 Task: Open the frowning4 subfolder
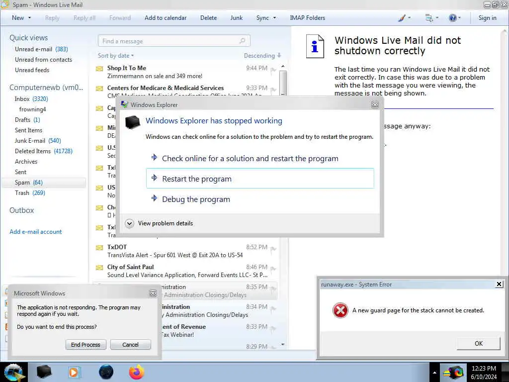tap(32, 109)
